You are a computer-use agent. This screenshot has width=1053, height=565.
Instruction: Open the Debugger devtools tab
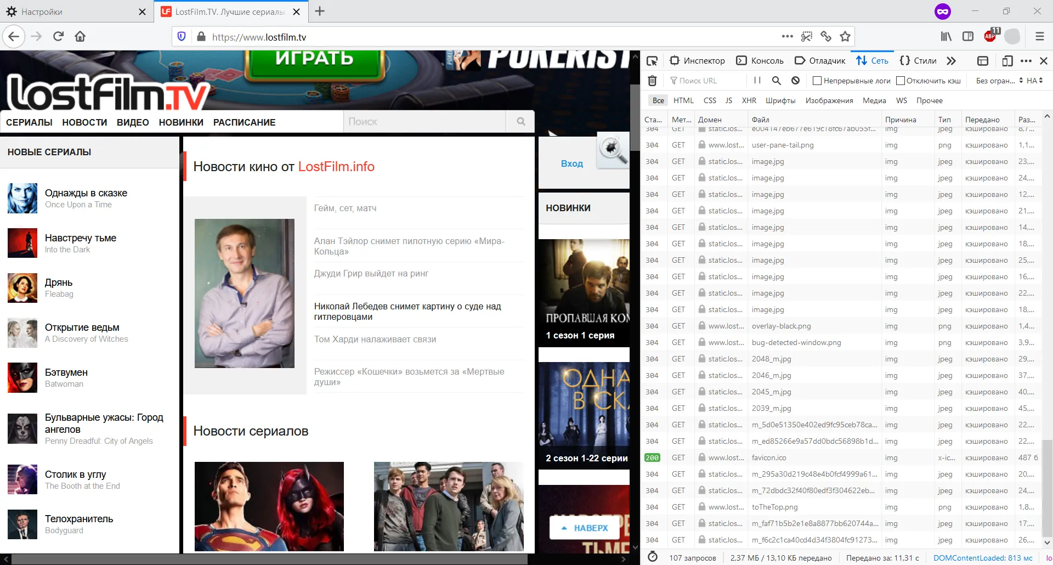820,61
